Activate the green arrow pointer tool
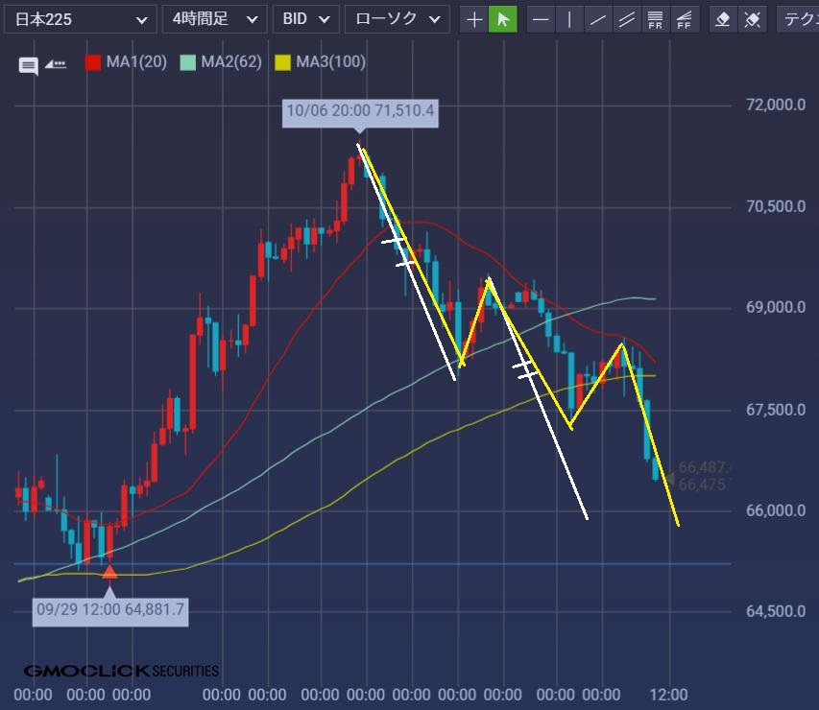819x710 pixels. pos(502,20)
